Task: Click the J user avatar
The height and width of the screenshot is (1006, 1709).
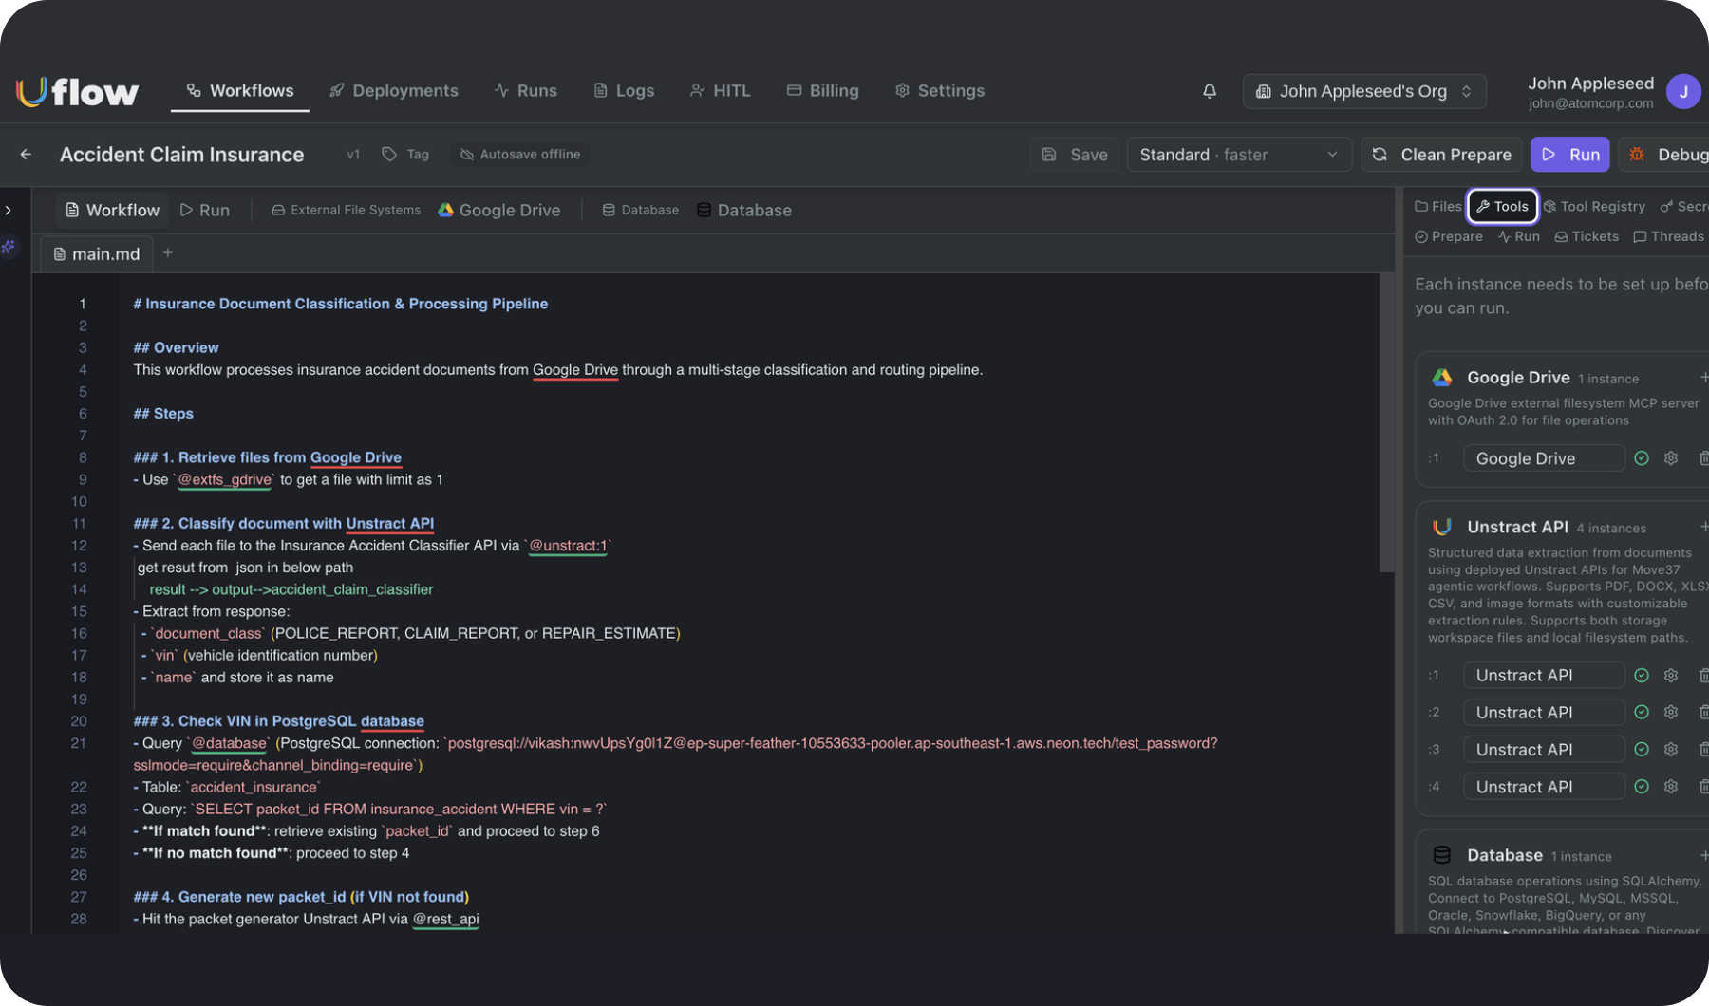Action: tap(1683, 92)
